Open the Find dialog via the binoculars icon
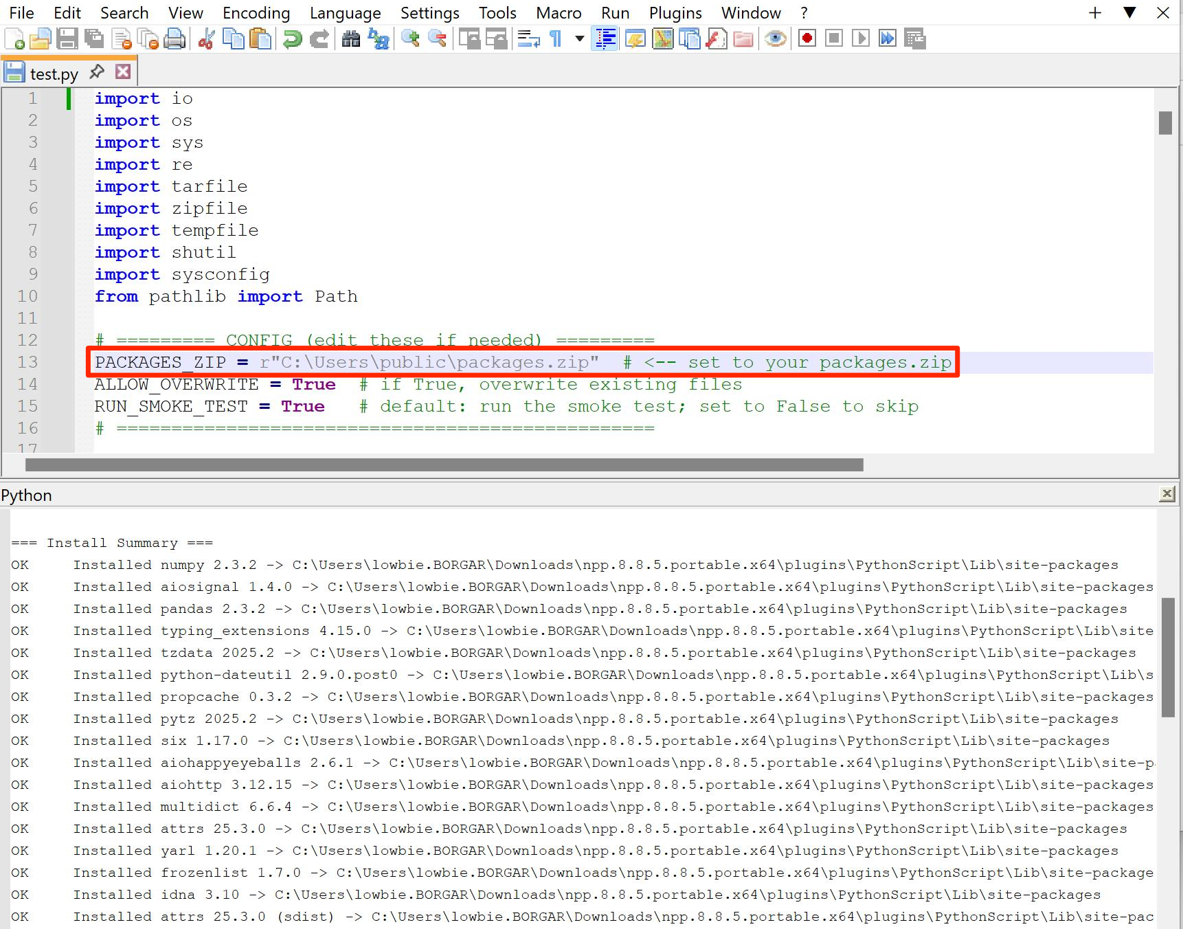 (350, 38)
